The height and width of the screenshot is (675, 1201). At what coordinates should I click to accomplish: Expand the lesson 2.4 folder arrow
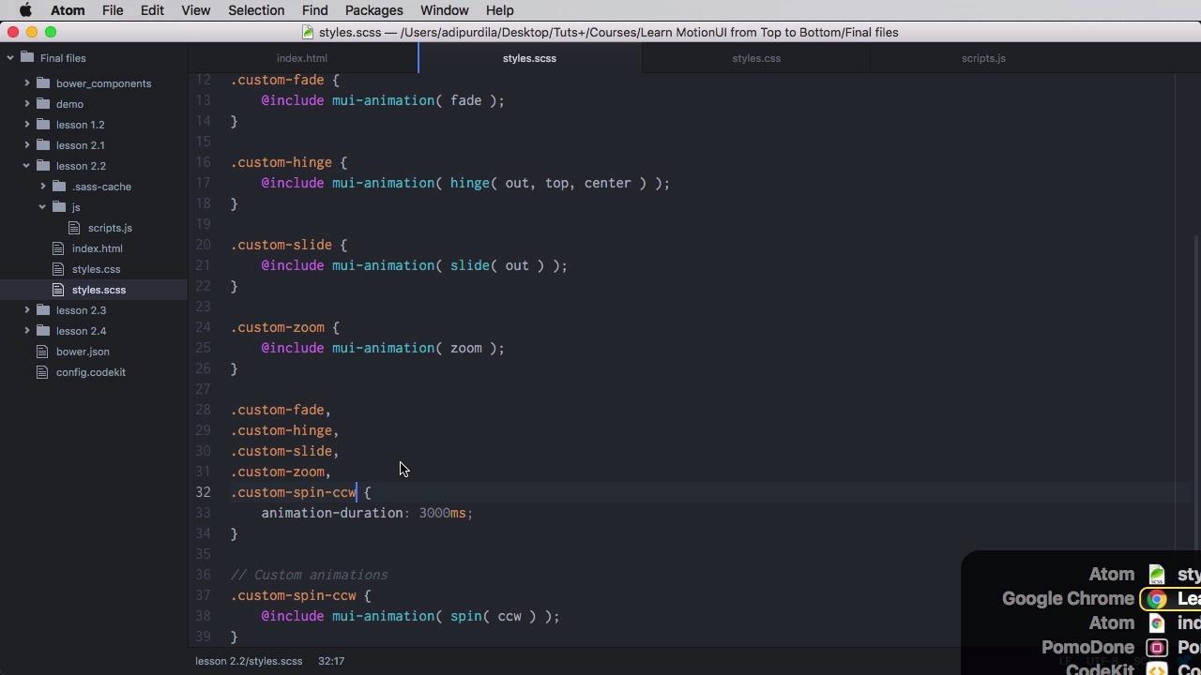coord(27,331)
